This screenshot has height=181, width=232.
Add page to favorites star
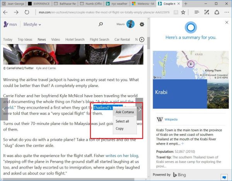183,12
